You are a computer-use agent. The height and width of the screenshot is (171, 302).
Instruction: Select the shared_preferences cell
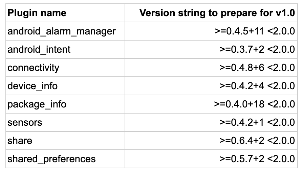[x=65, y=159]
